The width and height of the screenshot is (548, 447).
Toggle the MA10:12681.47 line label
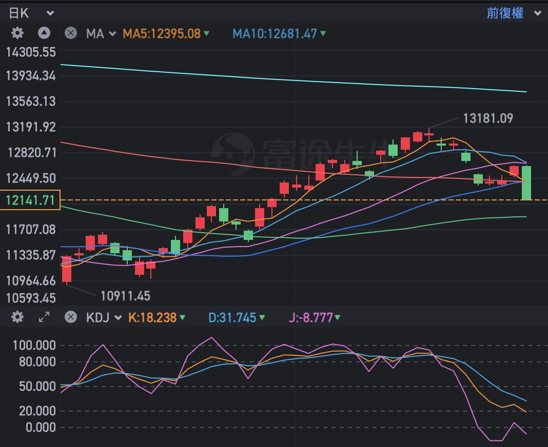tap(279, 34)
